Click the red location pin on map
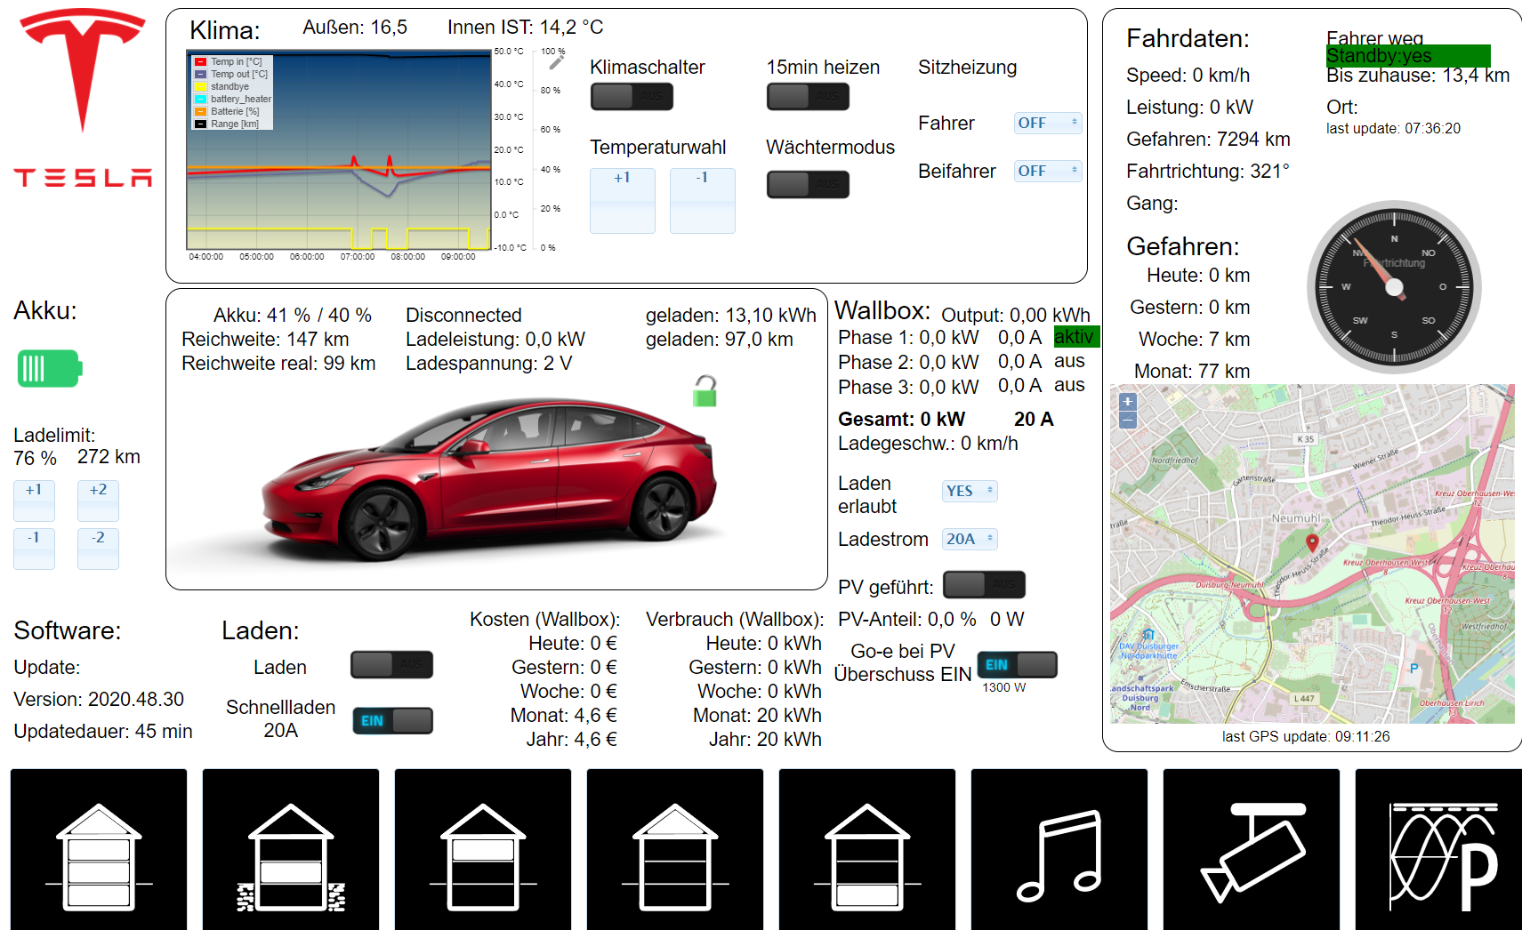The image size is (1522, 930). (x=1312, y=542)
